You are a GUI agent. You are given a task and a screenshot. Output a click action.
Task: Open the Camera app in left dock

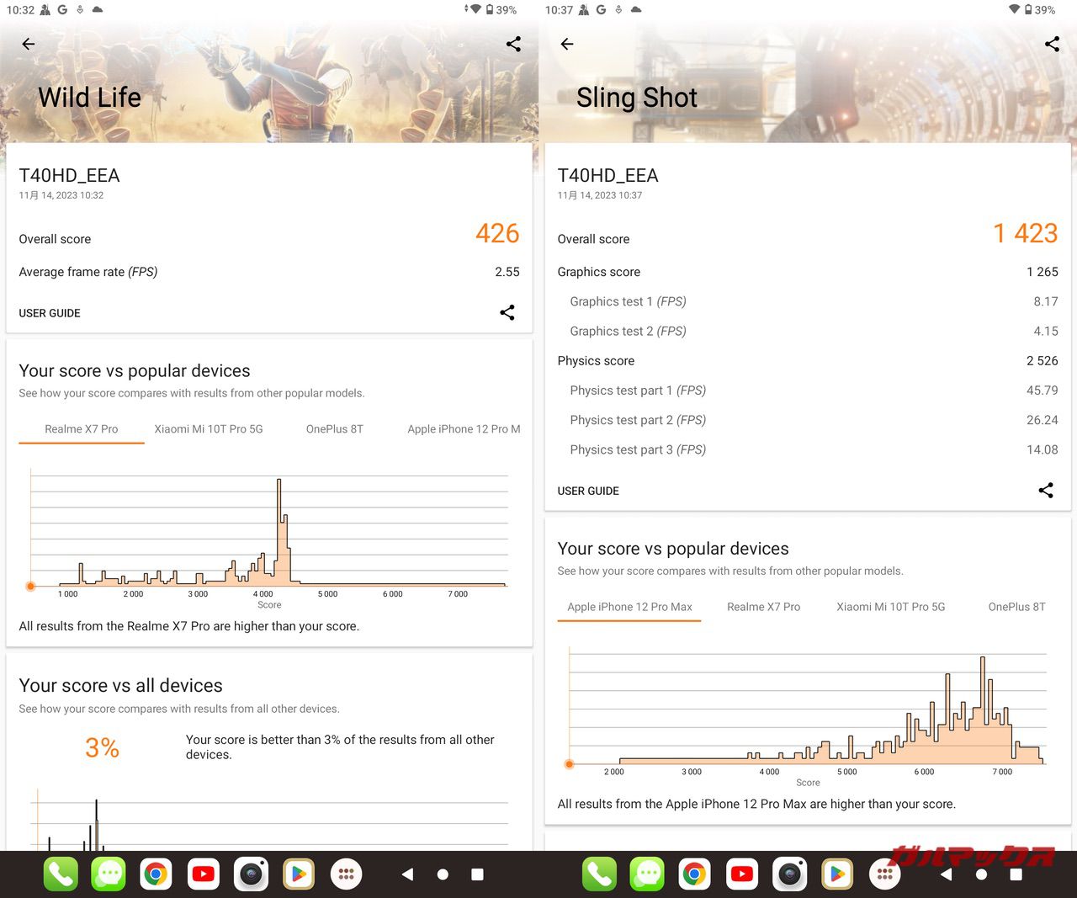click(x=251, y=874)
